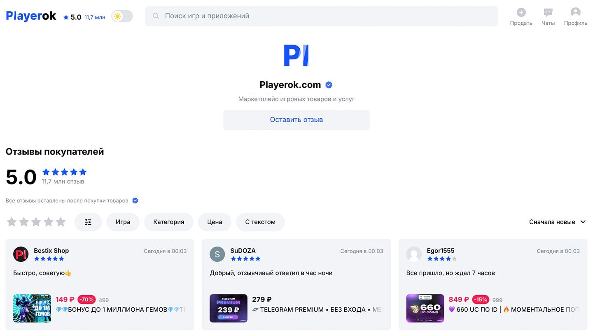Click Egor1555's avatar icon

tap(414, 254)
